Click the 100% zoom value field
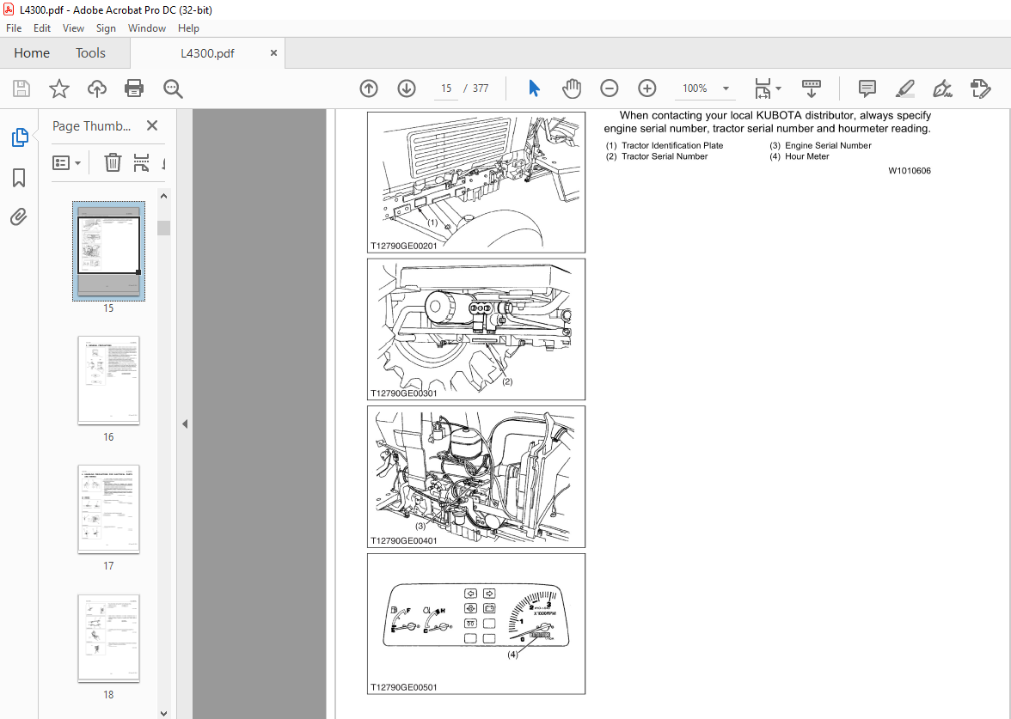Viewport: 1011px width, 719px height. pos(695,88)
